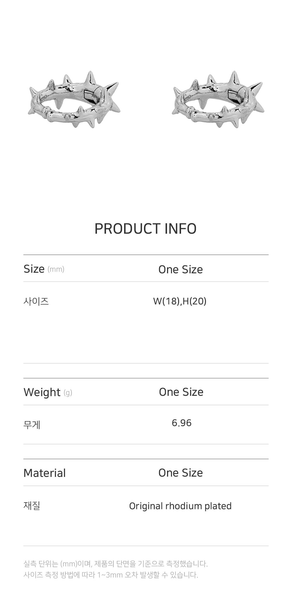The height and width of the screenshot is (607, 292).
Task: Select the W(18),H(20) dimension value
Action: [180, 301]
